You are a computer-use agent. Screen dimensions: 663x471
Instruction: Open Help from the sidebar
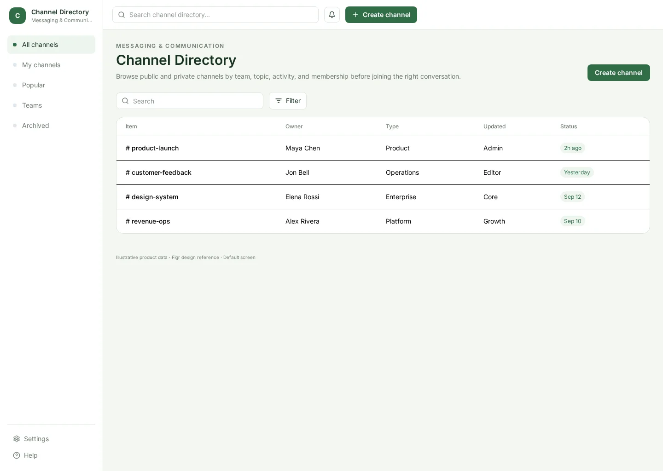tap(51, 455)
